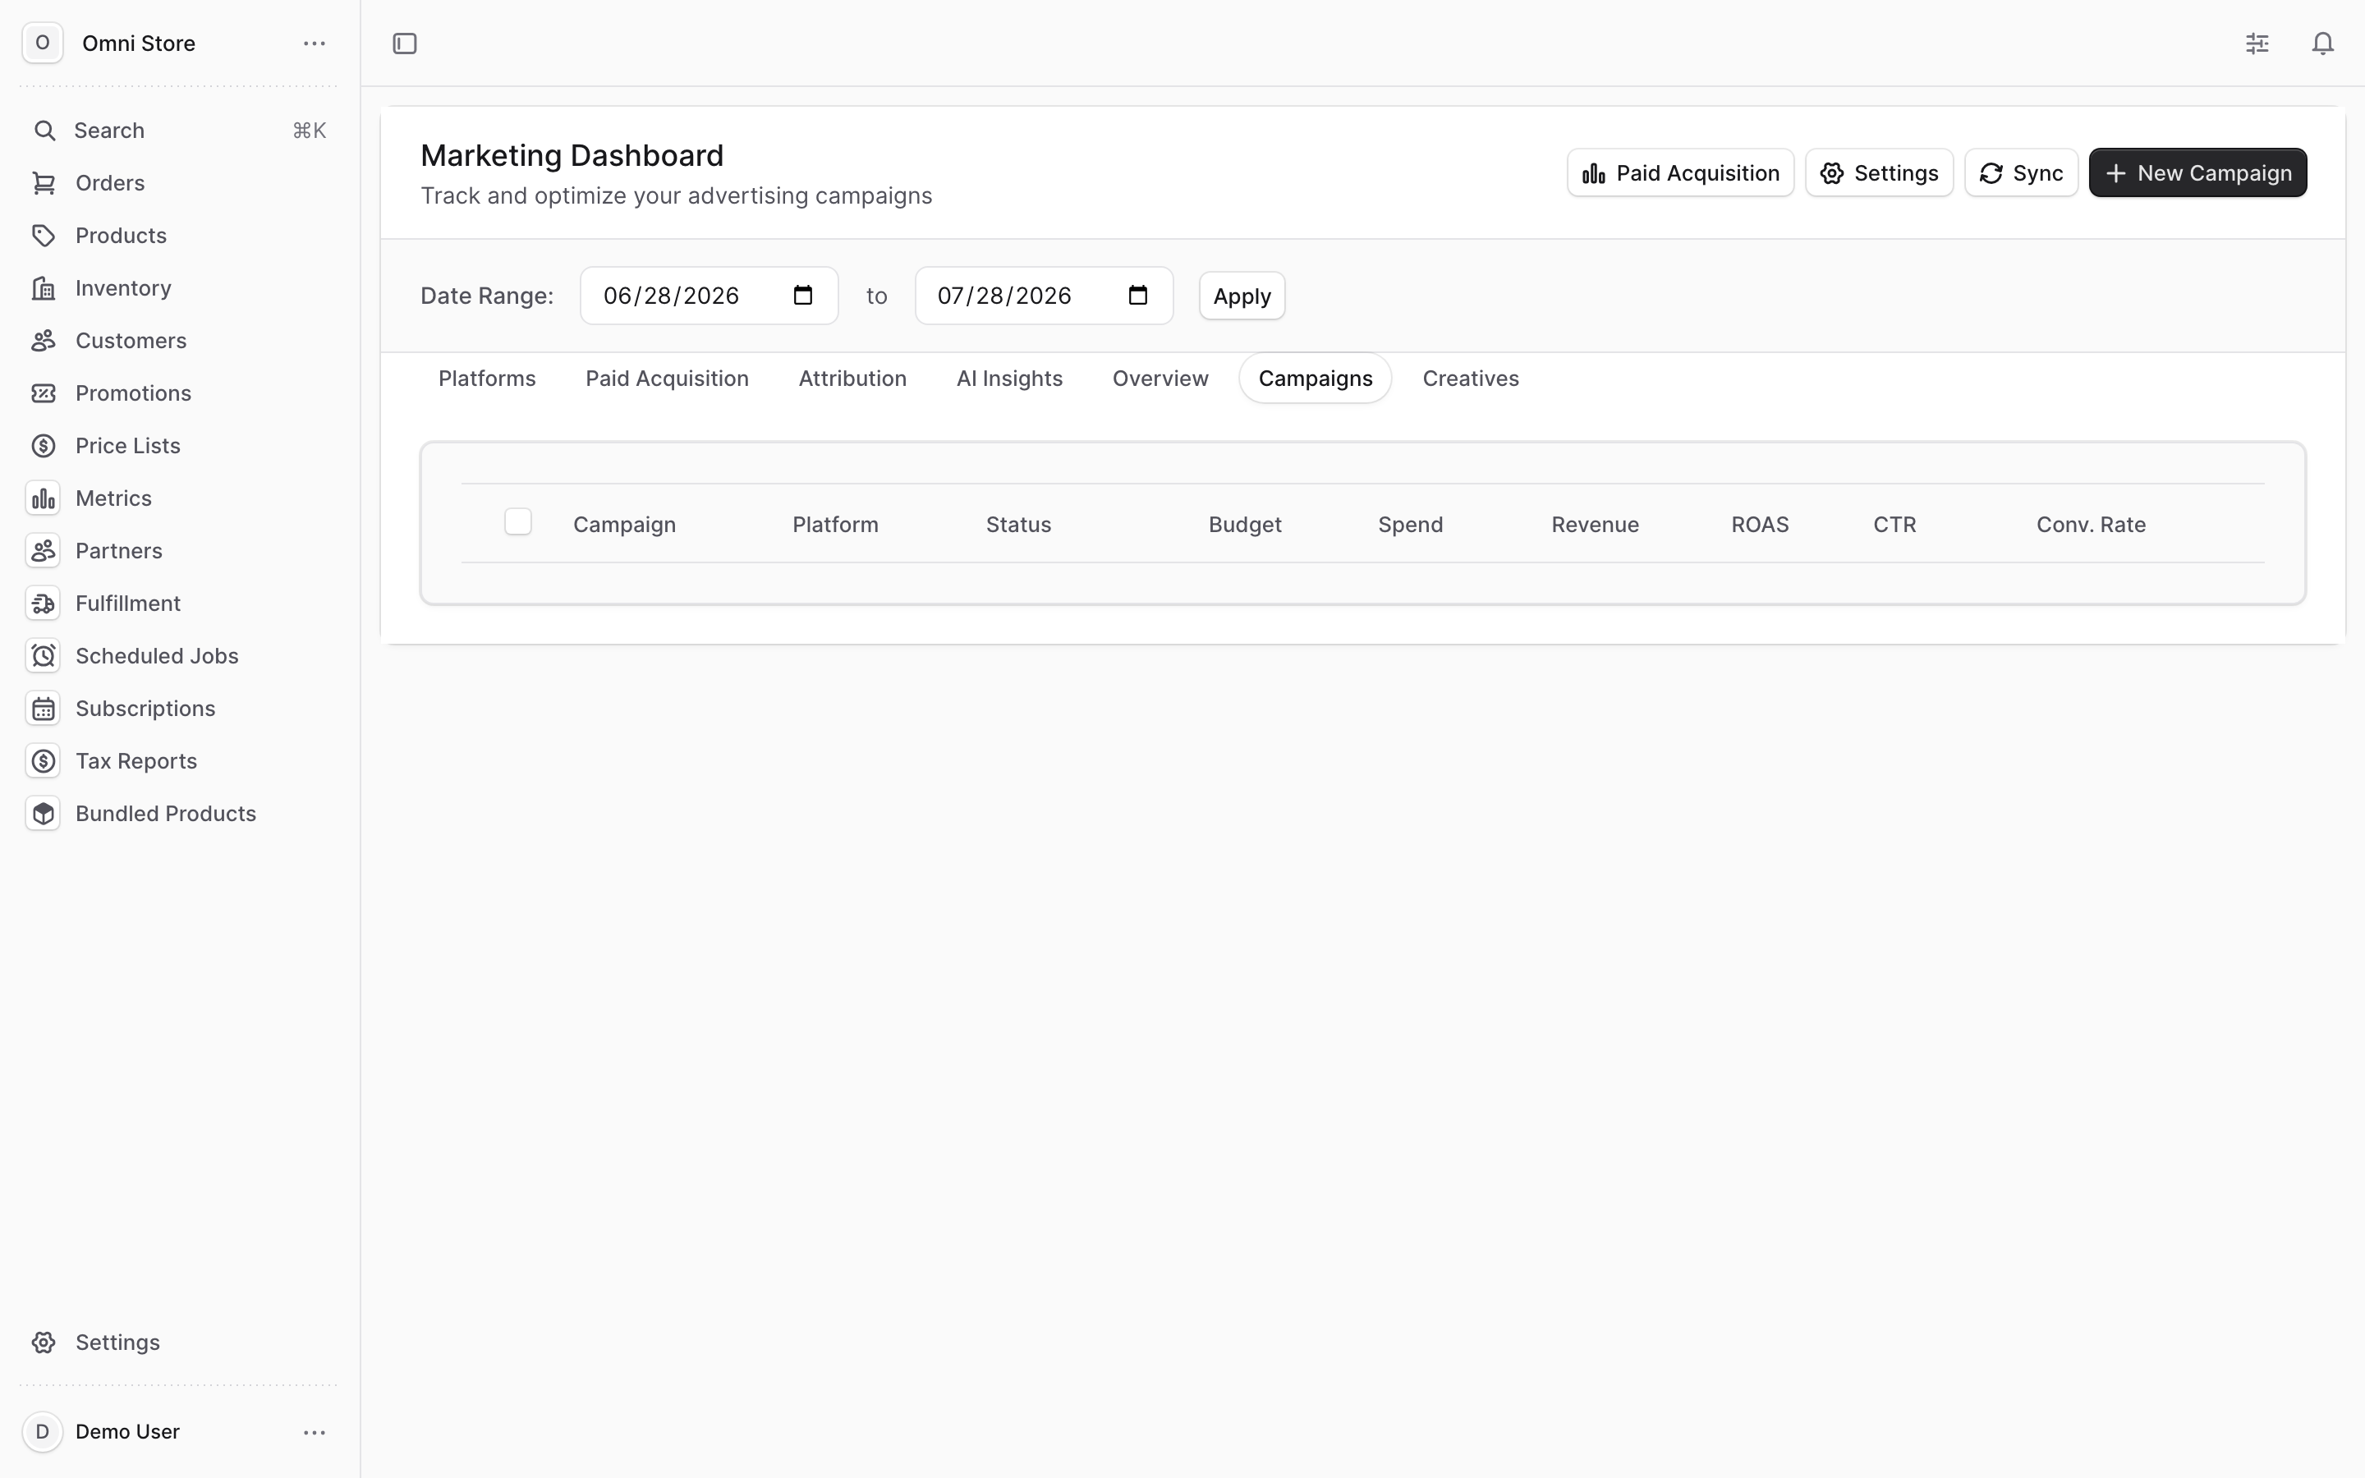Open Subscriptions label in sidebar
Image resolution: width=2365 pixels, height=1478 pixels.
click(145, 709)
